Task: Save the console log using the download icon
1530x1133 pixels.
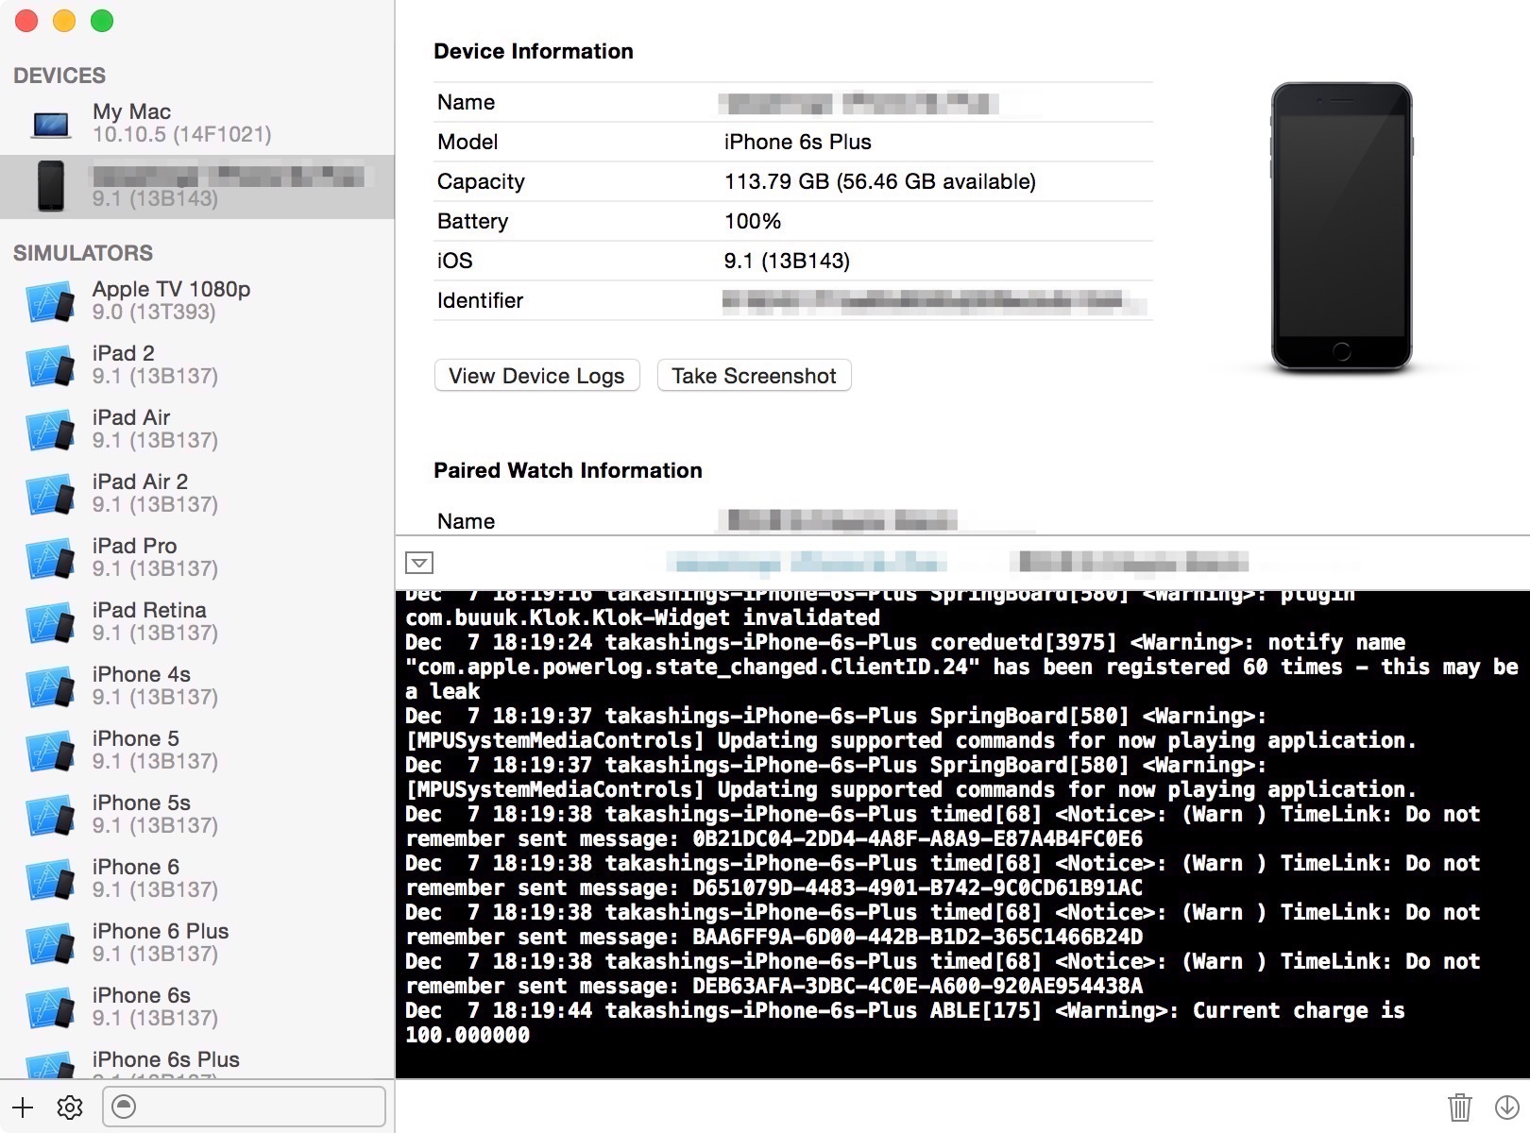Action: tap(1507, 1107)
